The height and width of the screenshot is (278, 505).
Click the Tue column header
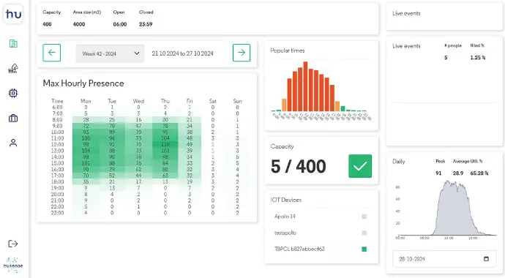pos(112,101)
